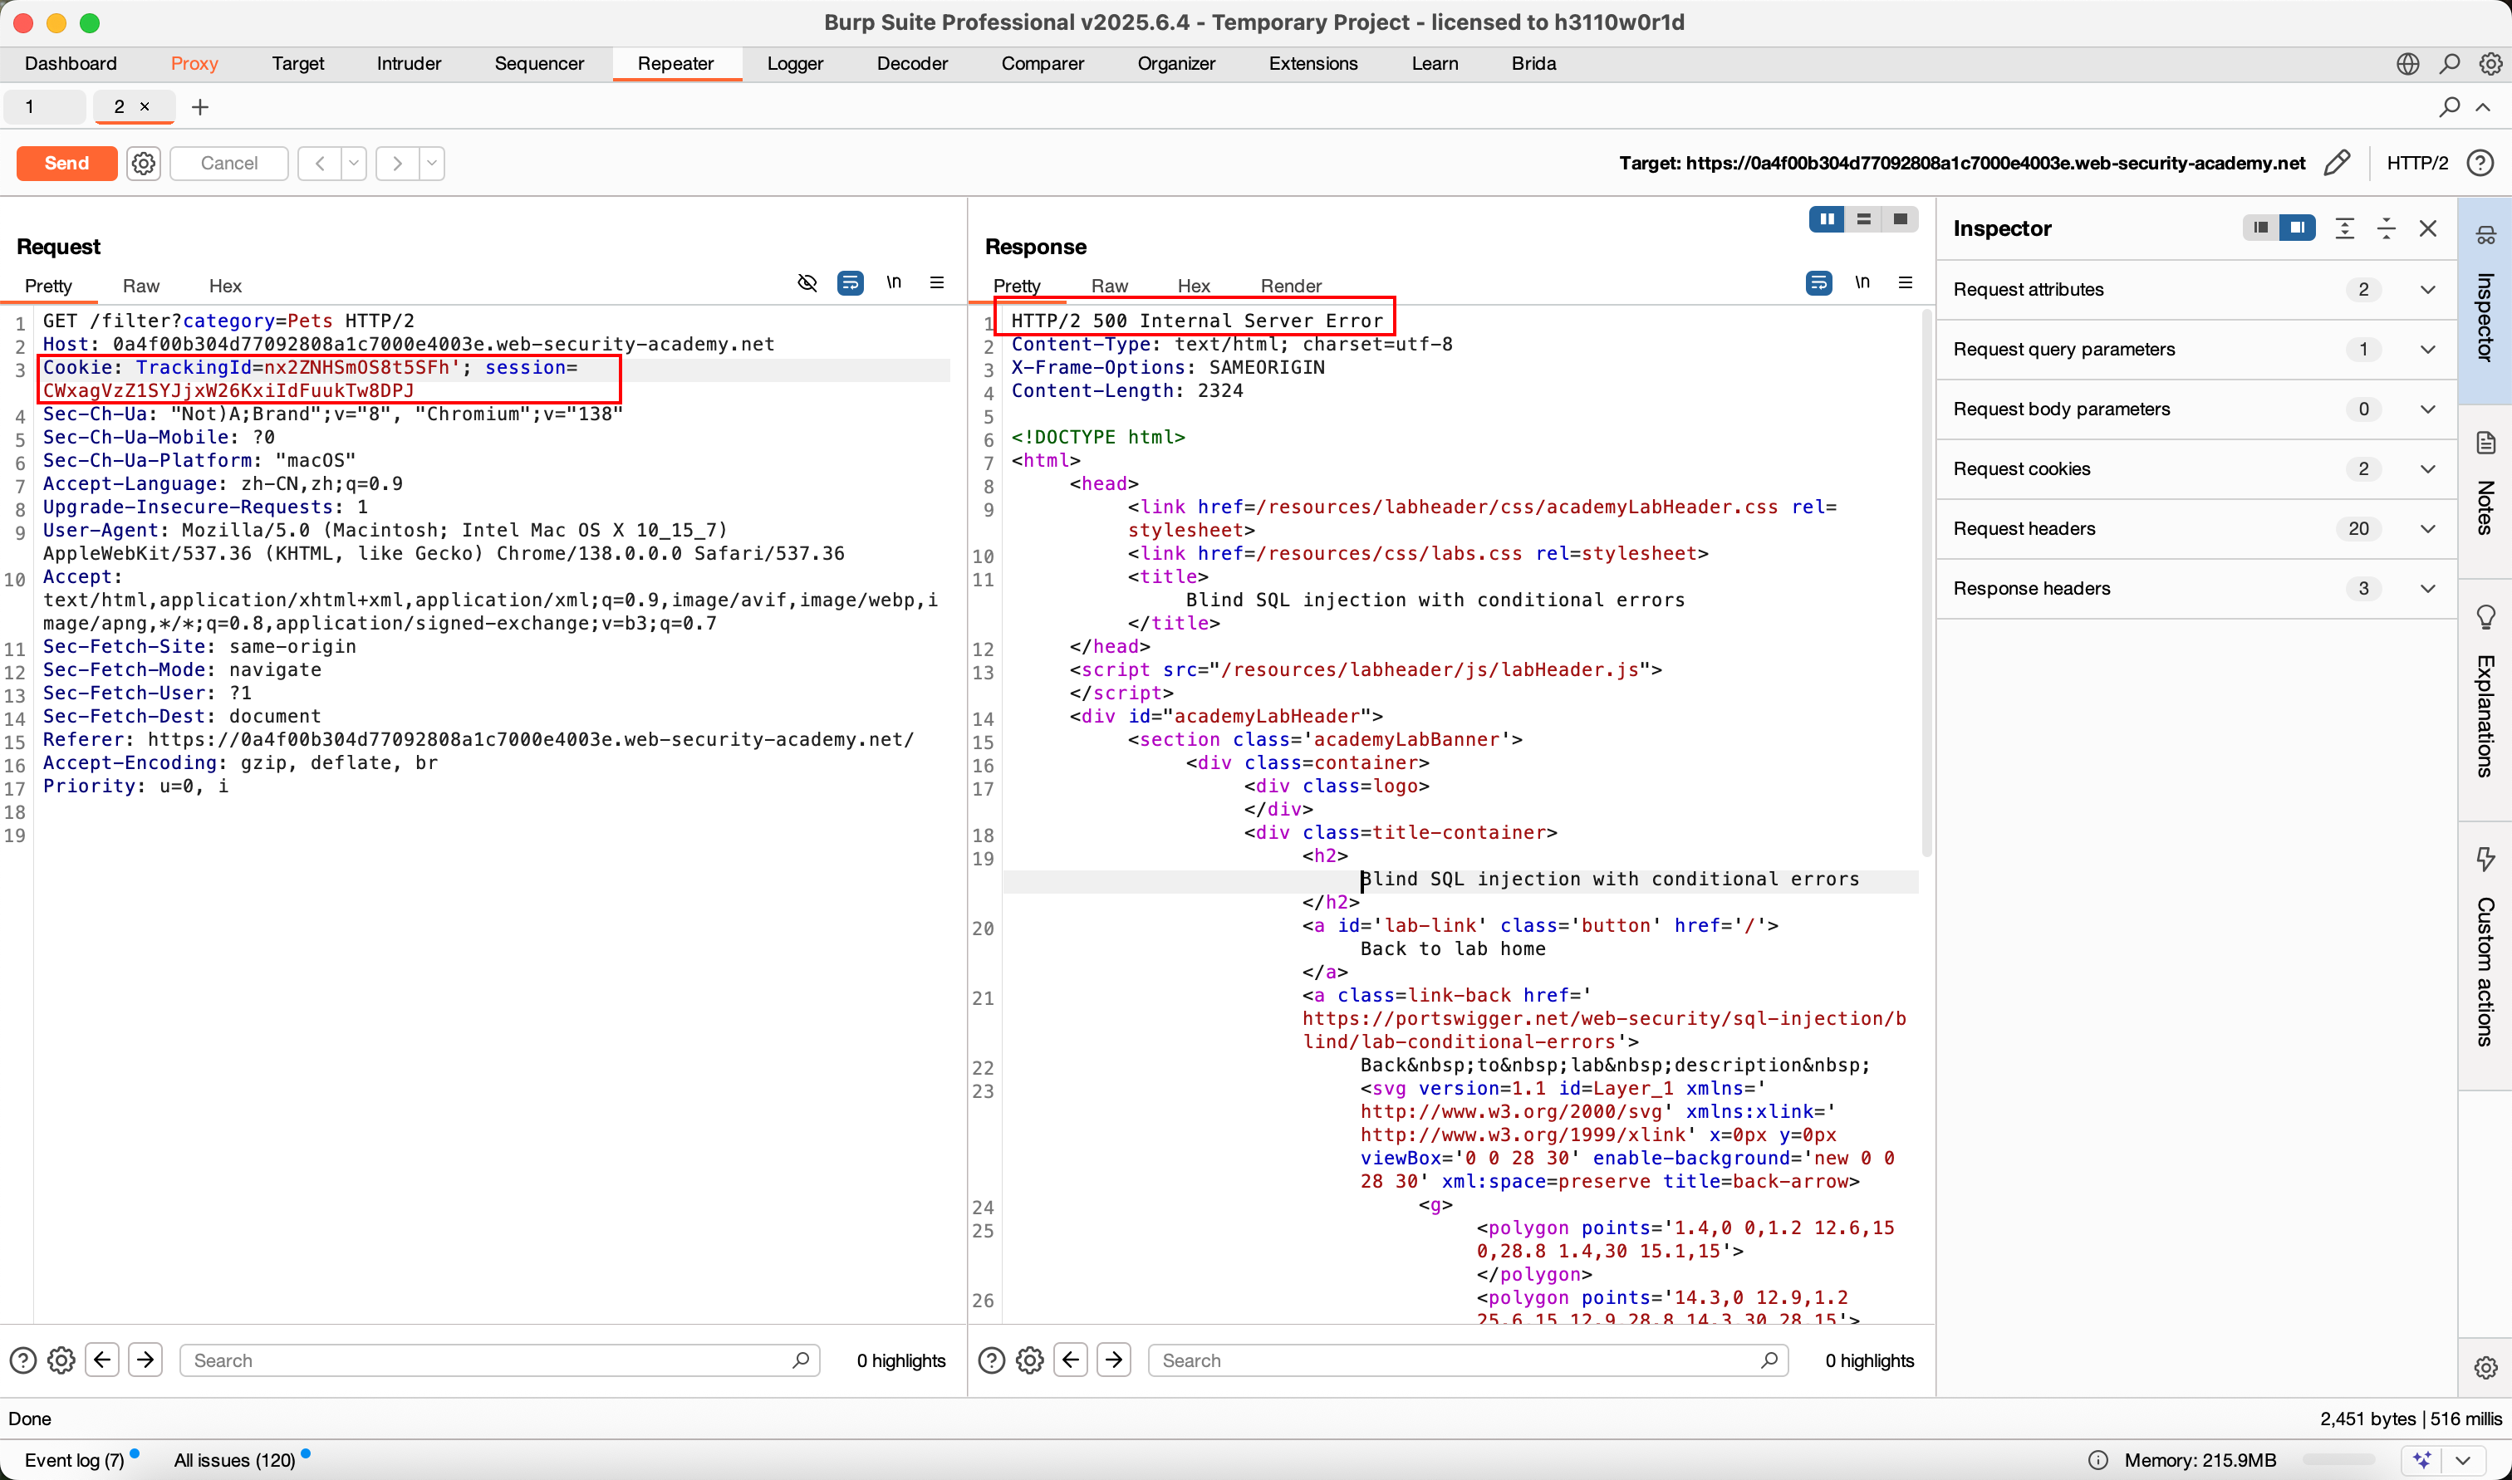Collapse all Inspector sections icon
The width and height of the screenshot is (2512, 1480).
2387,228
